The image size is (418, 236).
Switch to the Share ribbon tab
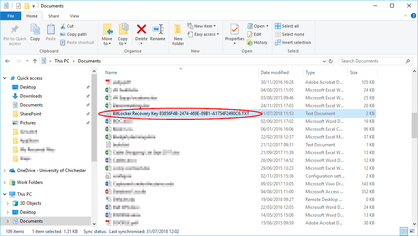(54, 16)
